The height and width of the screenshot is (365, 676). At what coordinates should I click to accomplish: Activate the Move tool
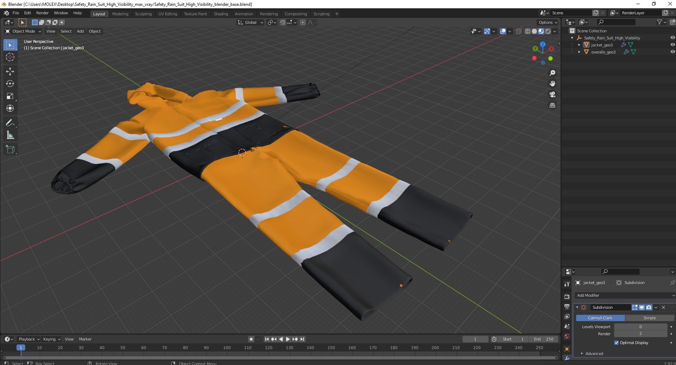10,71
